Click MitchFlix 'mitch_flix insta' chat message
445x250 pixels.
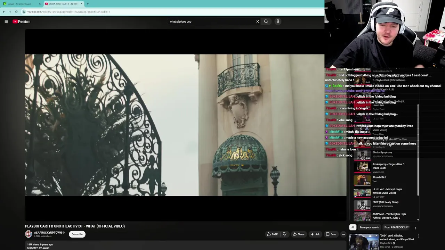[x=347, y=132]
